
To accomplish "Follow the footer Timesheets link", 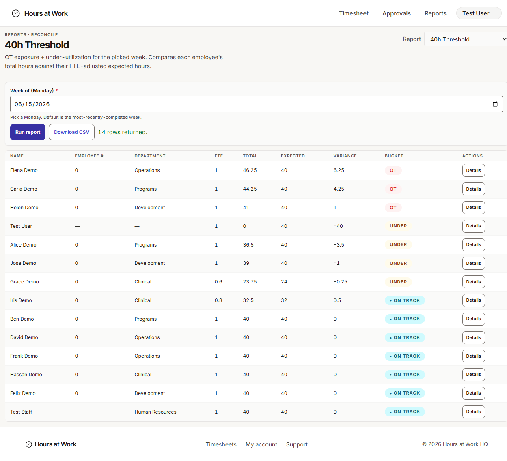I will click(221, 444).
